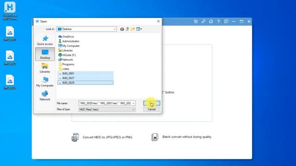This screenshot has width=296, height=166.
Task: Select Programs folder in file list
Action: 66,64
